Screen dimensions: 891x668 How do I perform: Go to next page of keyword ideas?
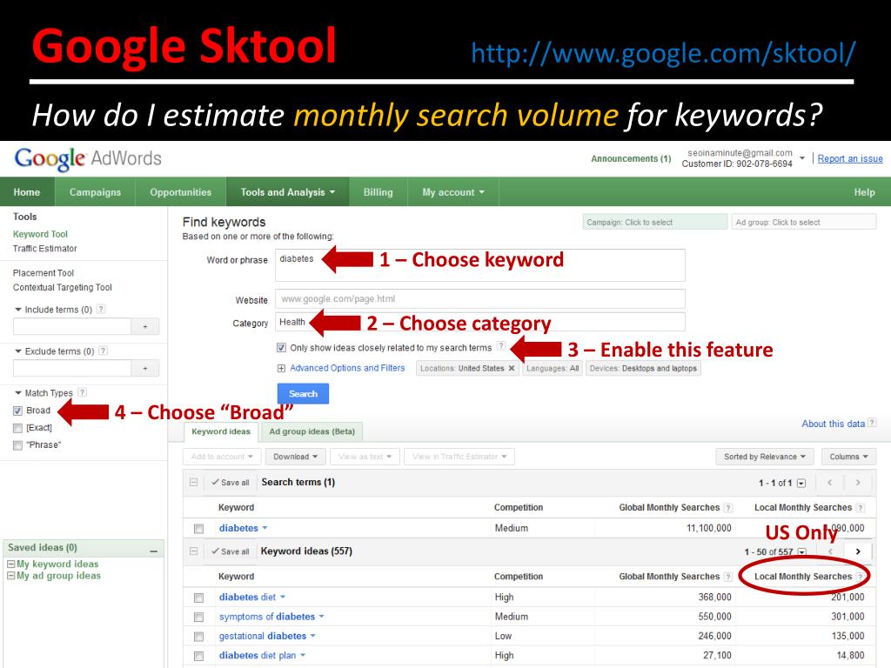coord(858,551)
